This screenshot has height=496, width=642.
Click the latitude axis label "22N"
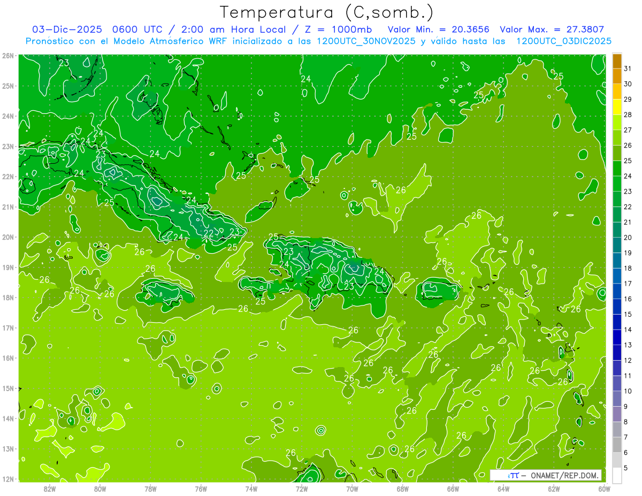pyautogui.click(x=7, y=177)
